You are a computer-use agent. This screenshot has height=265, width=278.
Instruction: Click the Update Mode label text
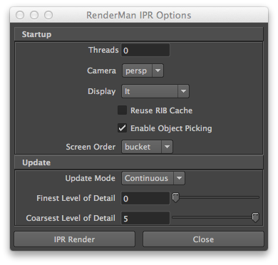tap(90, 178)
